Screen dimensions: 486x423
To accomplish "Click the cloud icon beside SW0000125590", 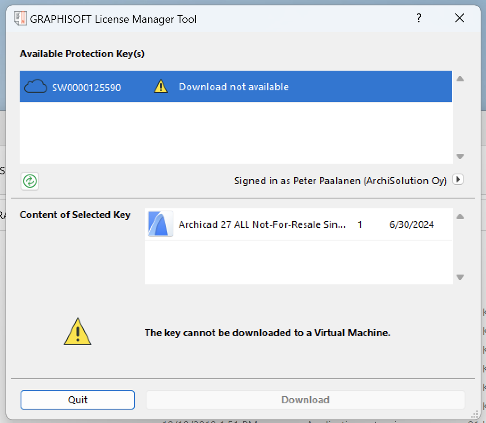I will point(35,87).
